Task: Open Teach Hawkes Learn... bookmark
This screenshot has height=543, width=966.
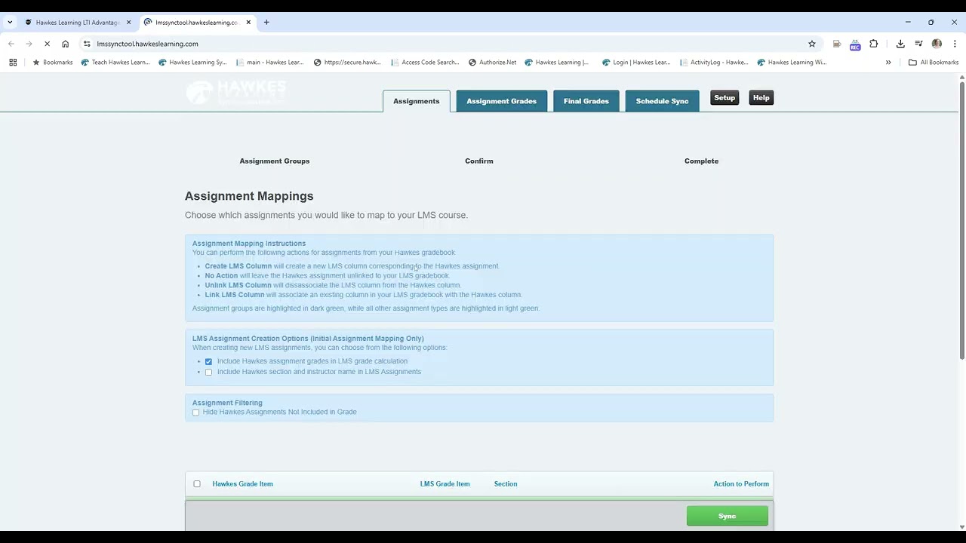Action: point(115,63)
